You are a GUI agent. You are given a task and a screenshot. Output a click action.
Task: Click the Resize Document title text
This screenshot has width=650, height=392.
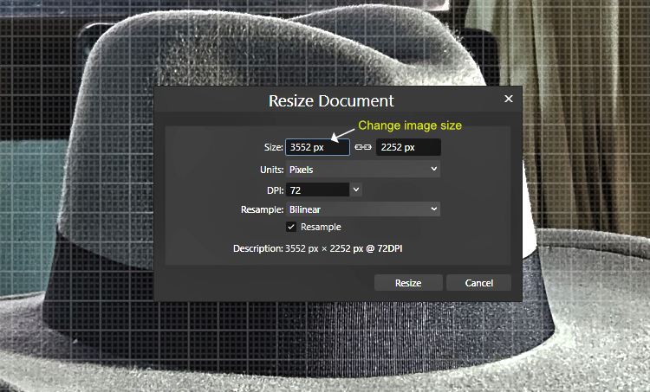click(331, 100)
